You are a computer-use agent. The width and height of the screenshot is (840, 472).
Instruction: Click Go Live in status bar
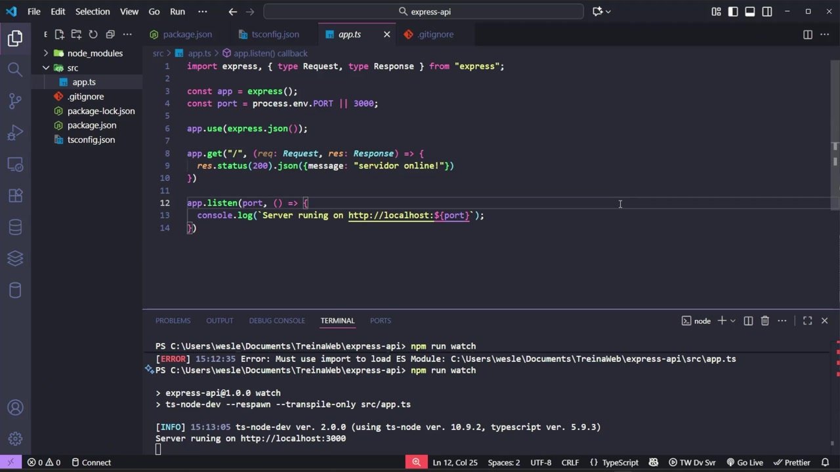pyautogui.click(x=744, y=462)
